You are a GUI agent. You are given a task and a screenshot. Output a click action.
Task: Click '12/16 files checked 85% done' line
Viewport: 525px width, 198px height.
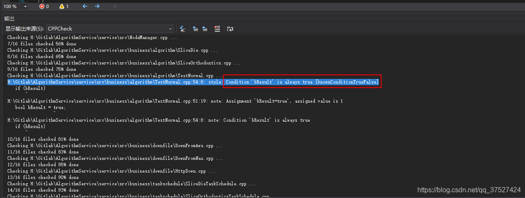(43, 165)
